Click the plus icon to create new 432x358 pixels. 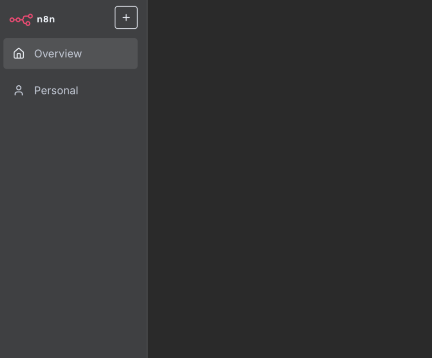(126, 18)
